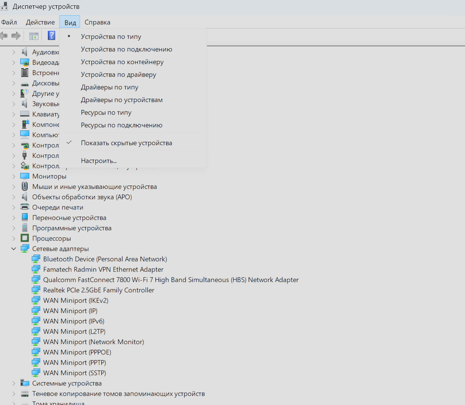Select WAN Miniport (IPv6)
This screenshot has width=465, height=405.
tap(74, 321)
